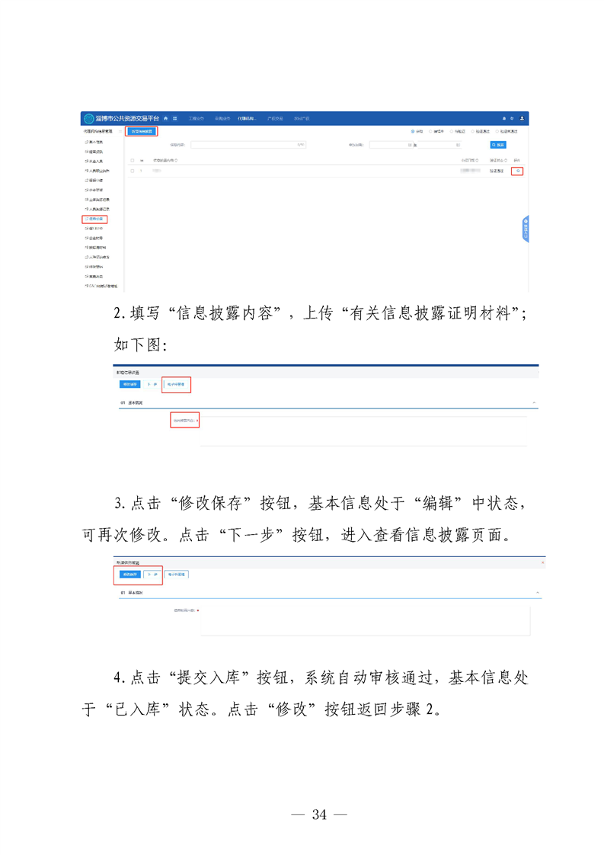Collapse the 01 基本情况 section in second screenshot
This screenshot has height=855, width=604.
pos(534,402)
